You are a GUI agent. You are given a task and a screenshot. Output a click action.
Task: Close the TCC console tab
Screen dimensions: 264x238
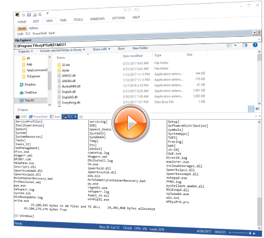coord(75,116)
